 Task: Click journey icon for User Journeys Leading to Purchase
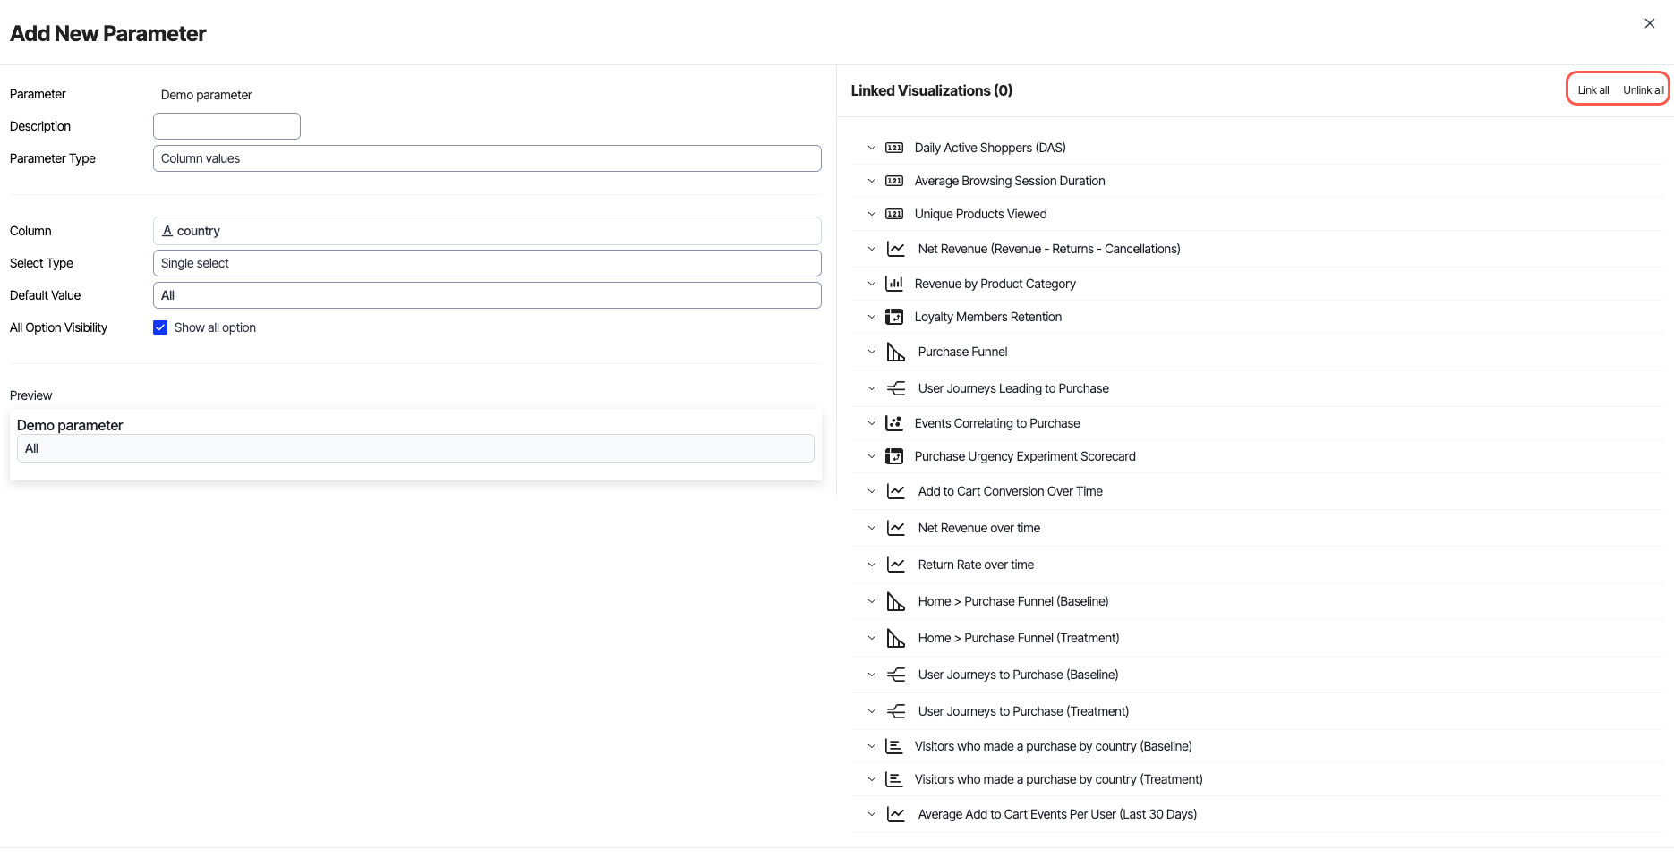click(x=895, y=388)
